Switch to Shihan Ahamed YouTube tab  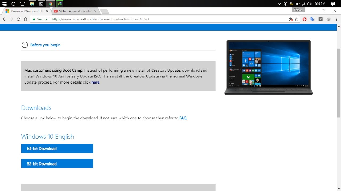(75, 11)
